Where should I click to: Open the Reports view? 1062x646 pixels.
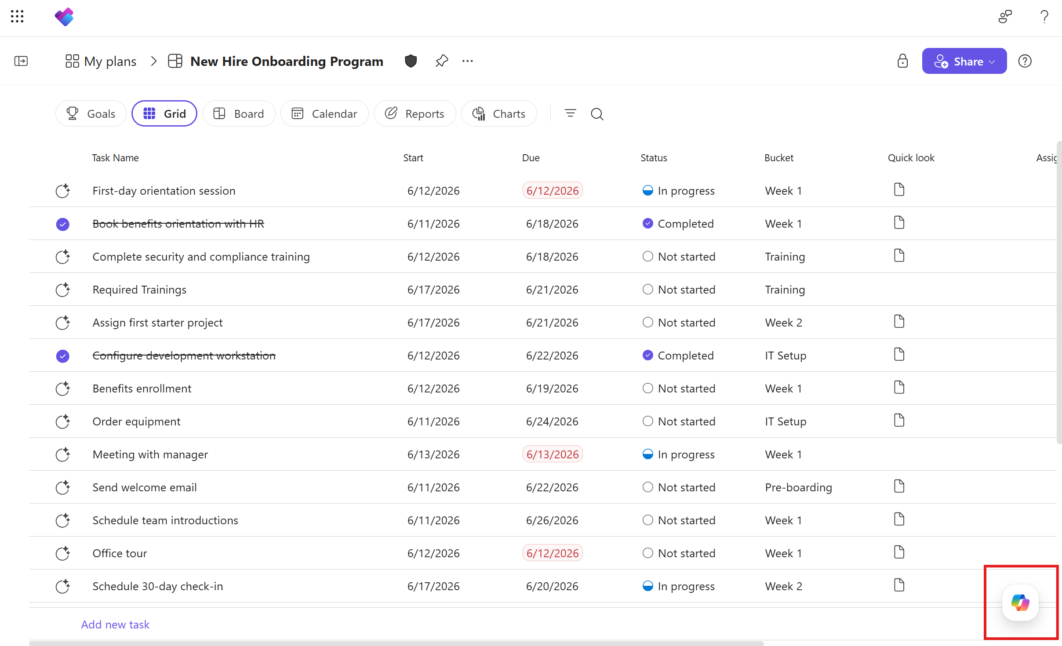click(x=415, y=113)
